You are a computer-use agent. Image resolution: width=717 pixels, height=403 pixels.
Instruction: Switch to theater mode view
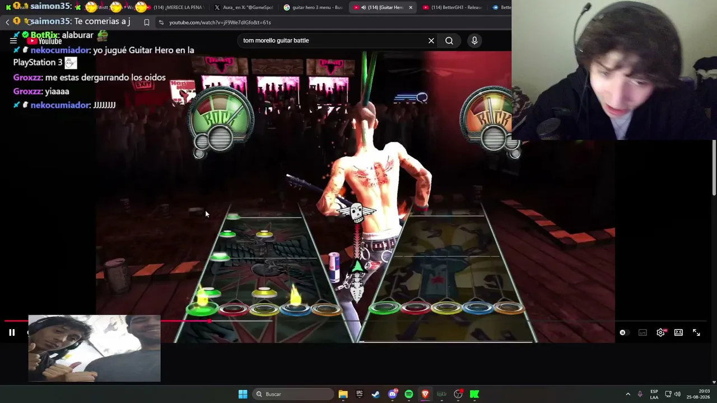point(678,332)
